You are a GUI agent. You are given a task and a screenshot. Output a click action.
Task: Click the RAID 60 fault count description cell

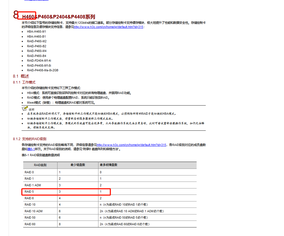(147, 224)
